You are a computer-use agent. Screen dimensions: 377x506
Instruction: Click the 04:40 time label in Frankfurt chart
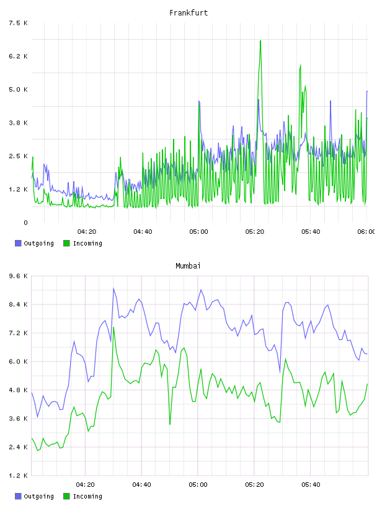coord(143,232)
